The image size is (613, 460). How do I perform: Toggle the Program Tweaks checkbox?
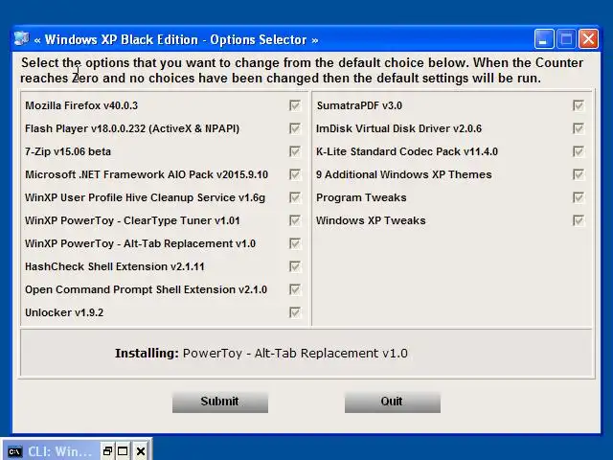pyautogui.click(x=579, y=197)
